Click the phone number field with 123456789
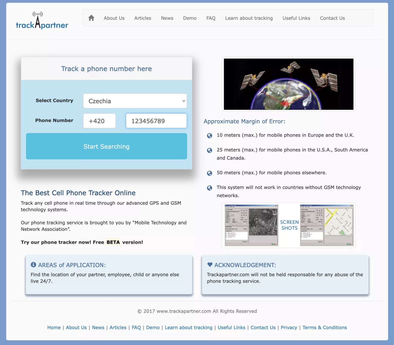This screenshot has width=394, height=345. click(x=156, y=121)
